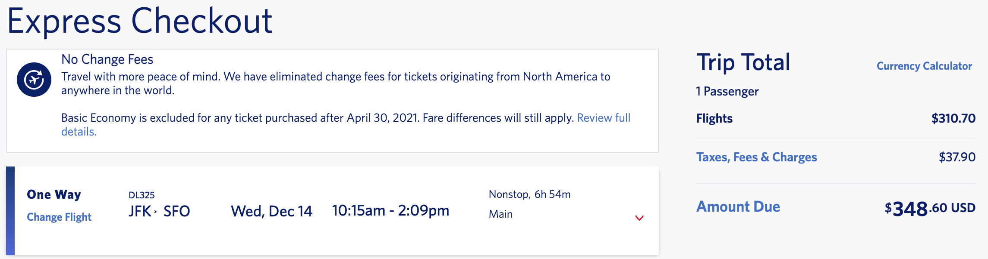Image resolution: width=988 pixels, height=259 pixels.
Task: Expand the Taxes, Fees & Charges breakdown
Action: pyautogui.click(x=757, y=157)
